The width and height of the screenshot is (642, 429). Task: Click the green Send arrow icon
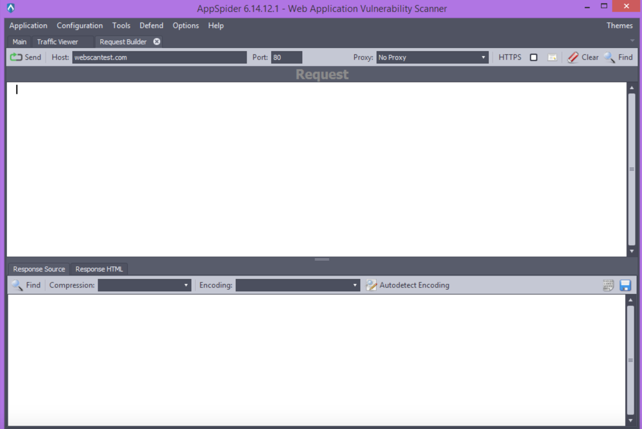click(x=16, y=57)
